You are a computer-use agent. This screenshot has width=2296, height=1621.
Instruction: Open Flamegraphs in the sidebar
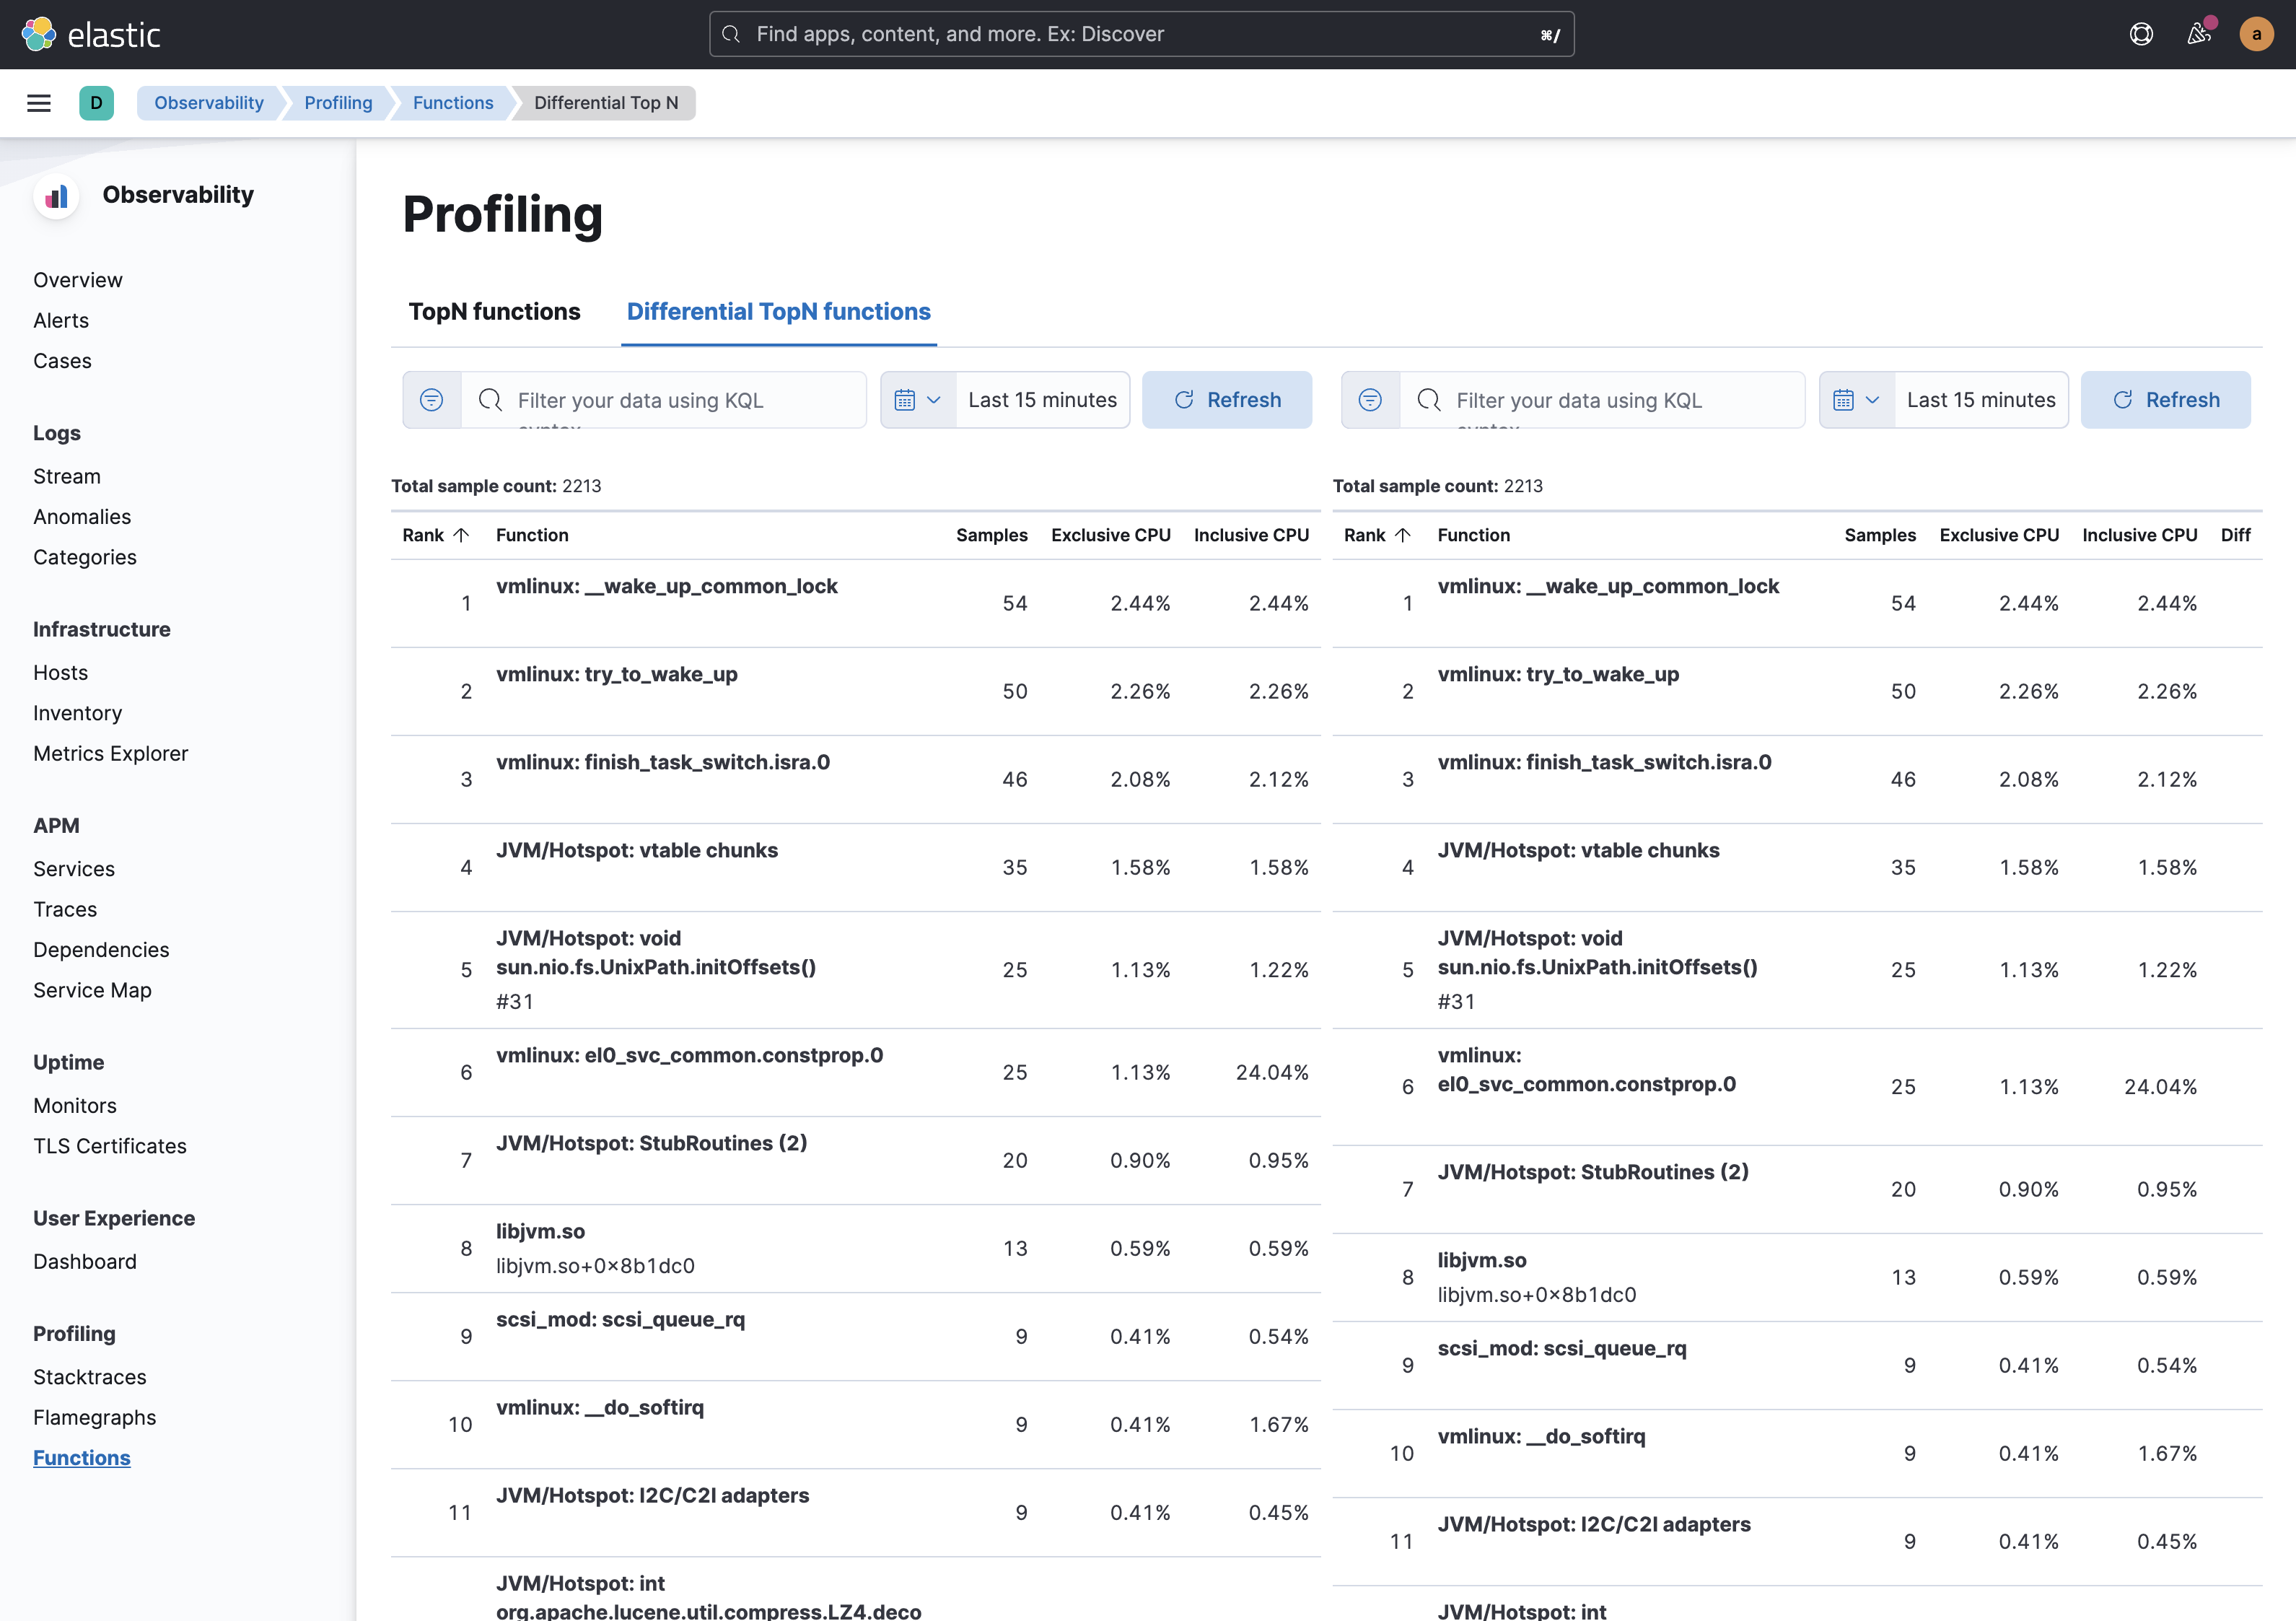94,1417
